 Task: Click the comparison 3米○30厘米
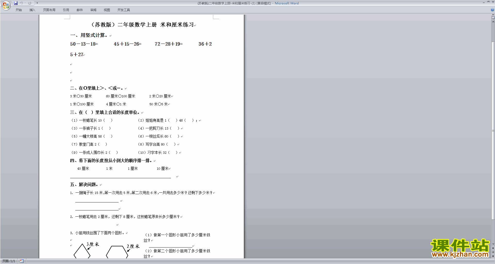tap(81, 96)
